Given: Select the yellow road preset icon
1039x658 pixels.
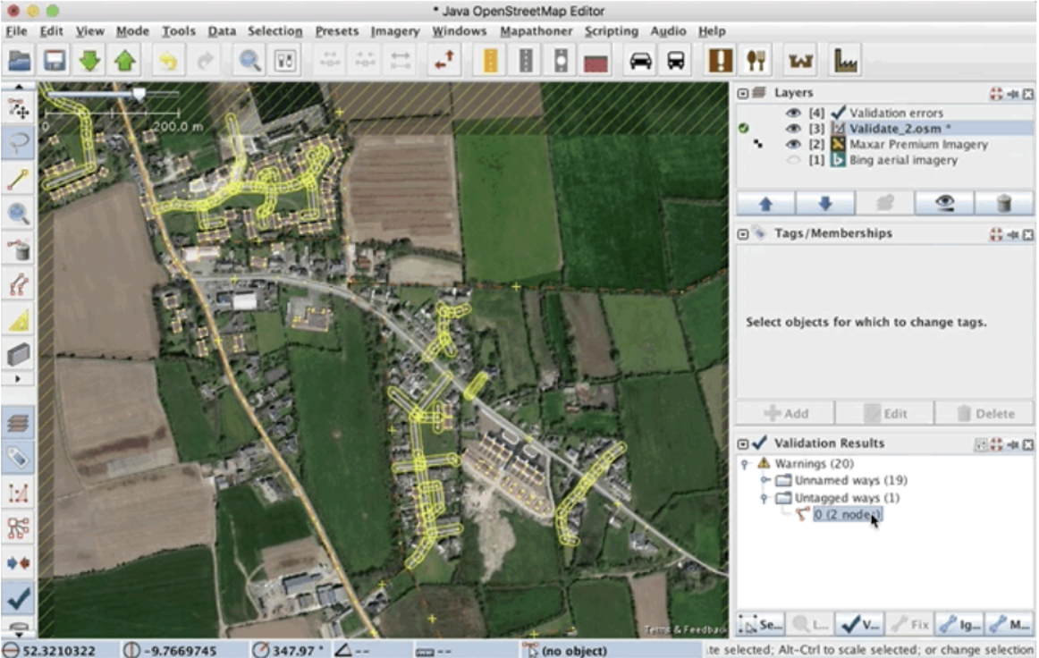Looking at the screenshot, I should 490,61.
